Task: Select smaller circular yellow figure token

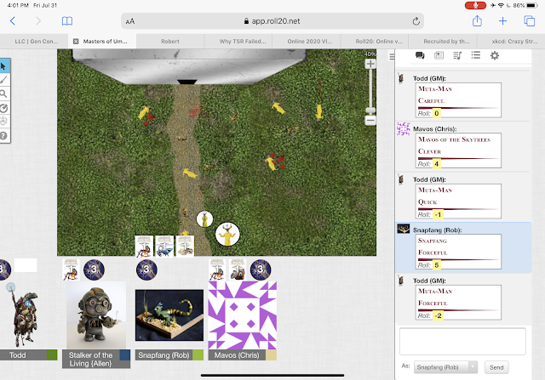Action: pyautogui.click(x=204, y=219)
